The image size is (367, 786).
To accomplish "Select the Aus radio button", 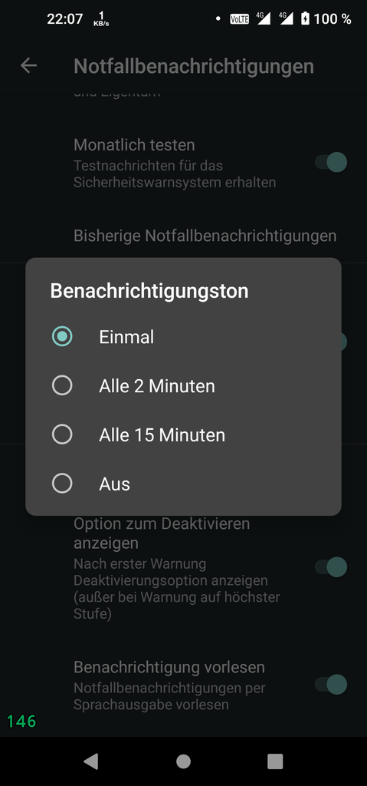I will pyautogui.click(x=62, y=484).
